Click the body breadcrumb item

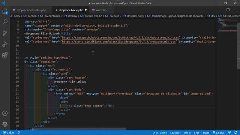[17, 16]
